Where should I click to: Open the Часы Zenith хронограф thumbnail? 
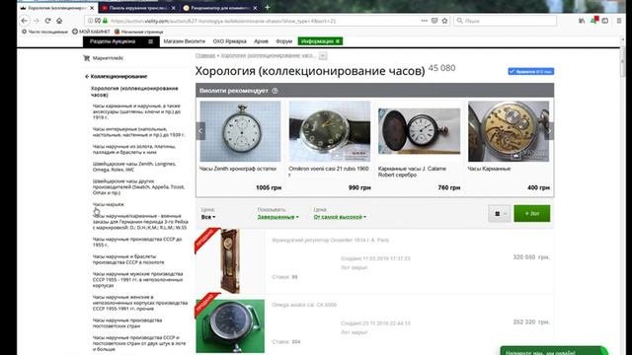tap(240, 131)
